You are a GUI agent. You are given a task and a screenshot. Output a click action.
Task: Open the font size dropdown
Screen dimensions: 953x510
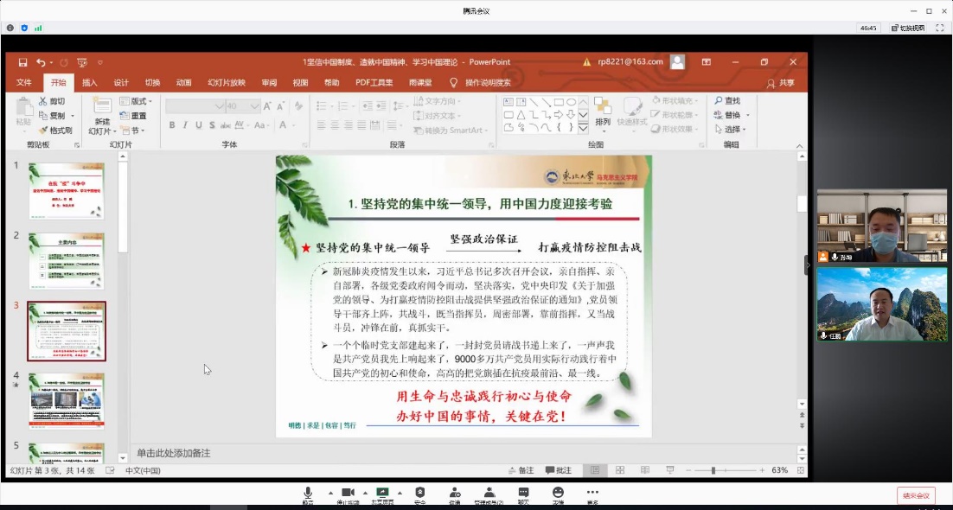click(x=254, y=106)
